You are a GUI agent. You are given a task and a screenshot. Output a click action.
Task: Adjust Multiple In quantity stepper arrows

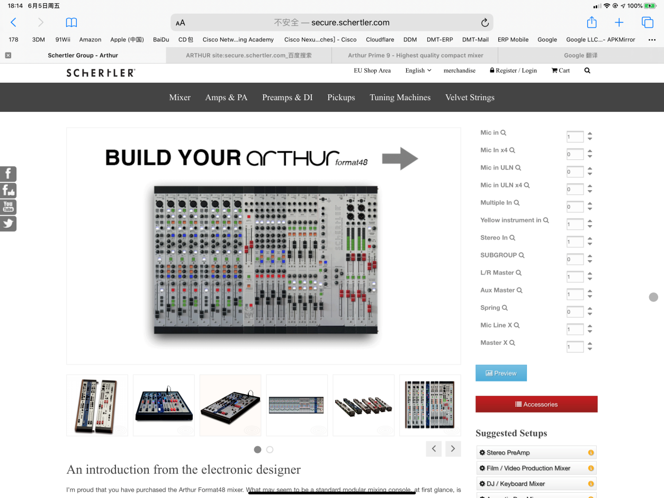(590, 206)
